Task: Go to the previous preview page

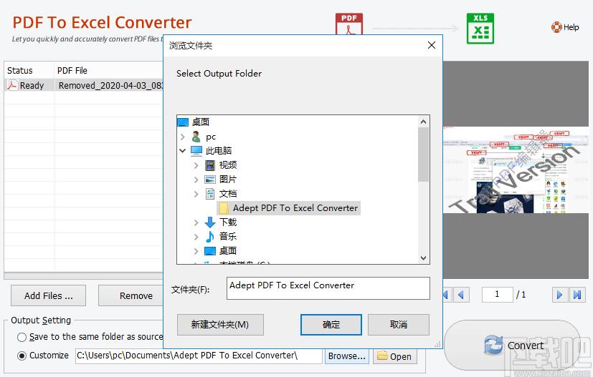Action: pos(461,295)
